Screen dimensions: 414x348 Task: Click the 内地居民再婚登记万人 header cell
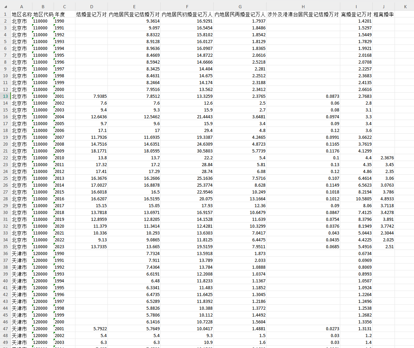point(240,14)
